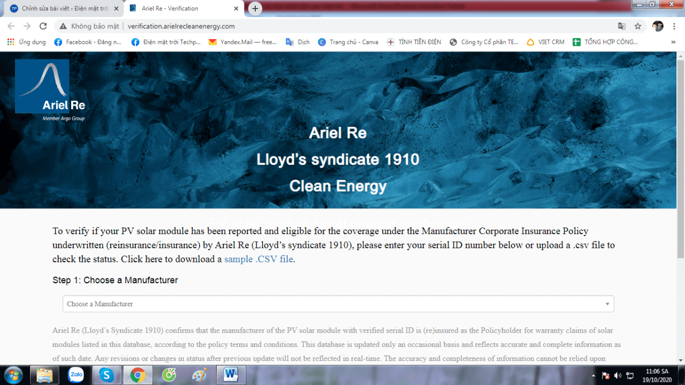Viewport: 685px width, 385px height.
Task: Open the Chrome profile avatar
Action: point(658,26)
